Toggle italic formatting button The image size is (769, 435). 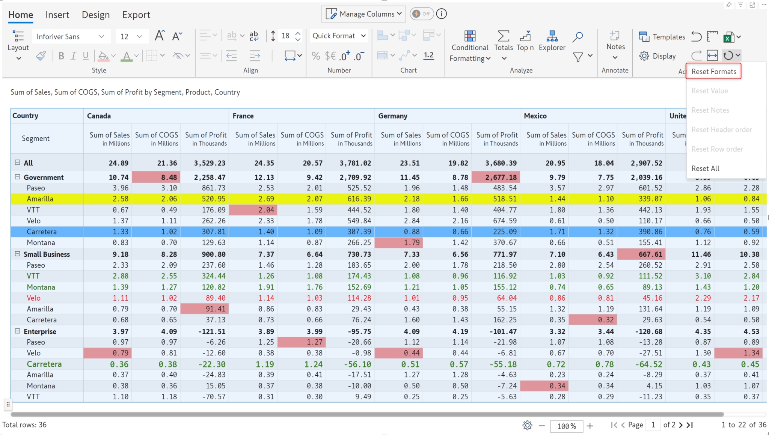tap(74, 56)
